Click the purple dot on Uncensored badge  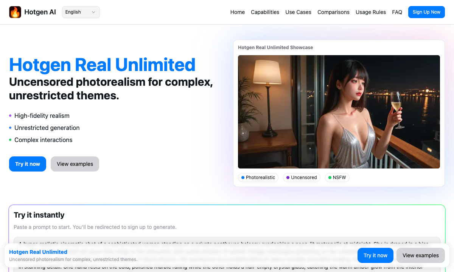click(288, 178)
